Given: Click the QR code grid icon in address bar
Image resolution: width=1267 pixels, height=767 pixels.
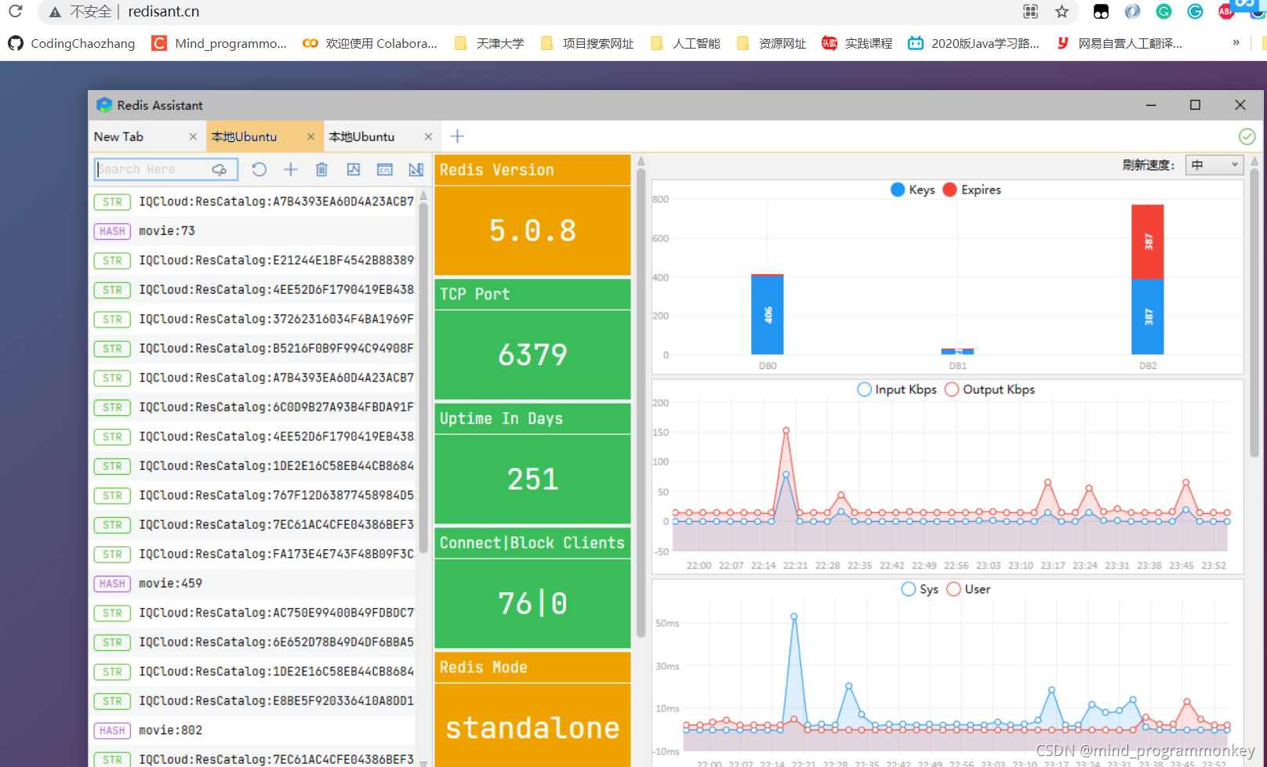Looking at the screenshot, I should pos(1030,11).
